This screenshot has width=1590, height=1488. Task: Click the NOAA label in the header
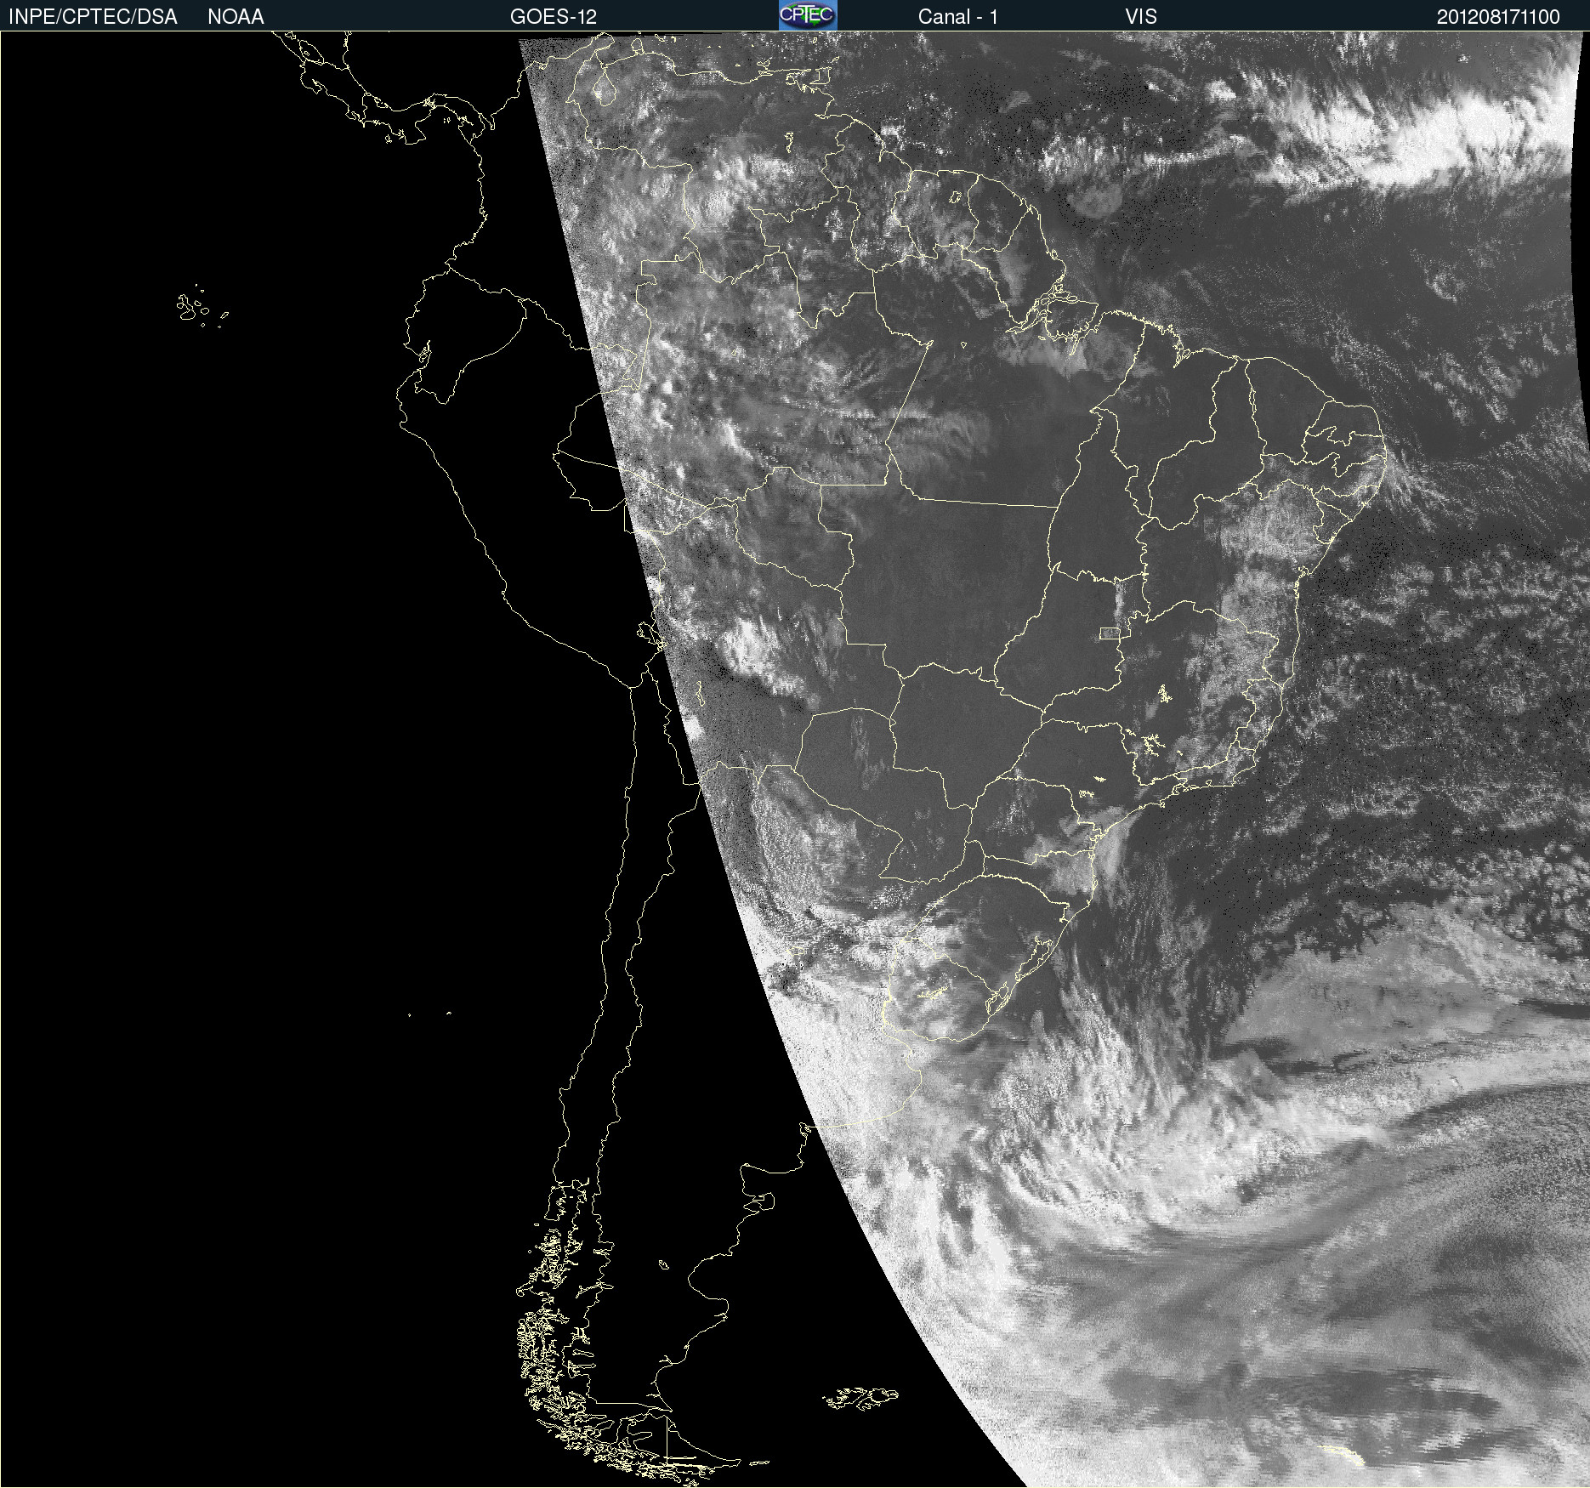236,17
